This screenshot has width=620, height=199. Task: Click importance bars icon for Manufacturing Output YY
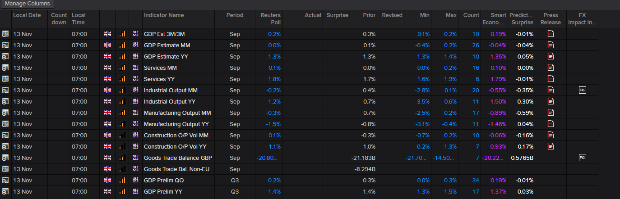[x=122, y=124]
